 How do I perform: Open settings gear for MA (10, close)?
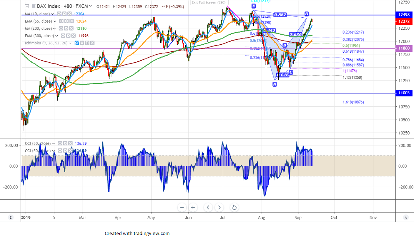64,14
